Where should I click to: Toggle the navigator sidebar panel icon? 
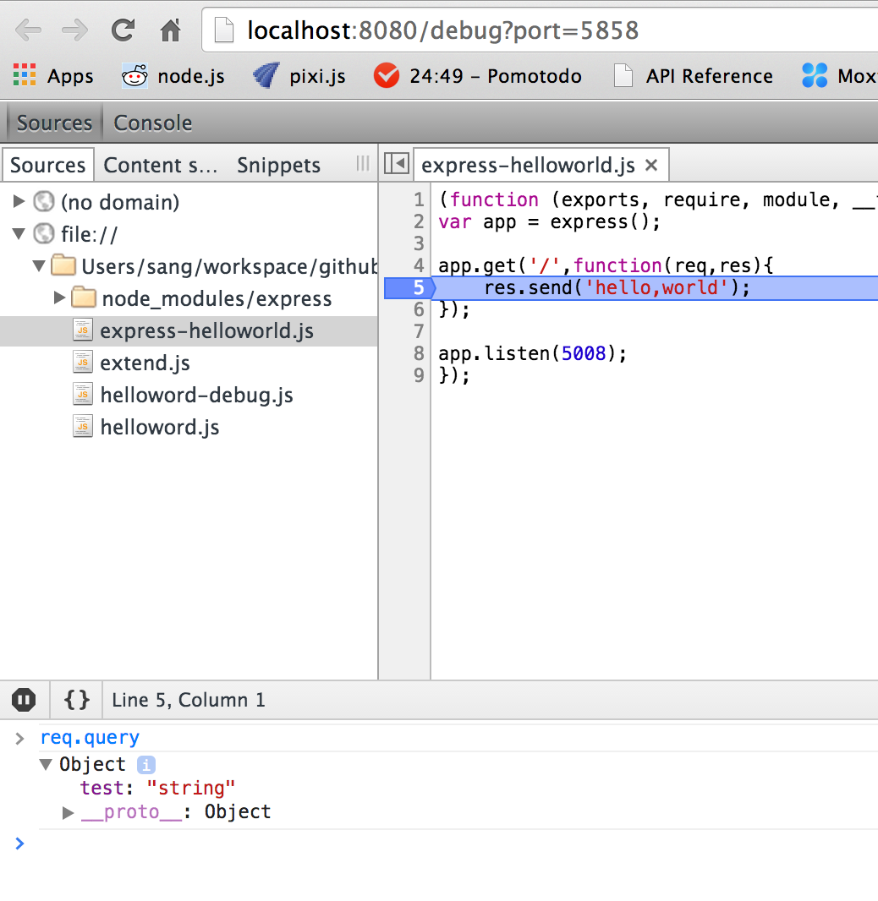(396, 164)
